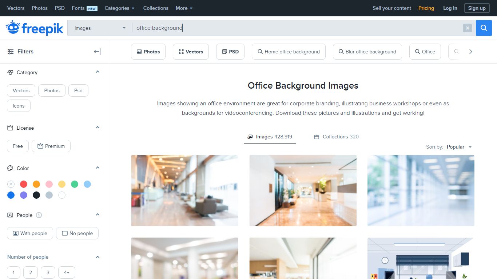Filter by PSD chip at top
Viewport: 497px width, 279px height.
point(230,52)
